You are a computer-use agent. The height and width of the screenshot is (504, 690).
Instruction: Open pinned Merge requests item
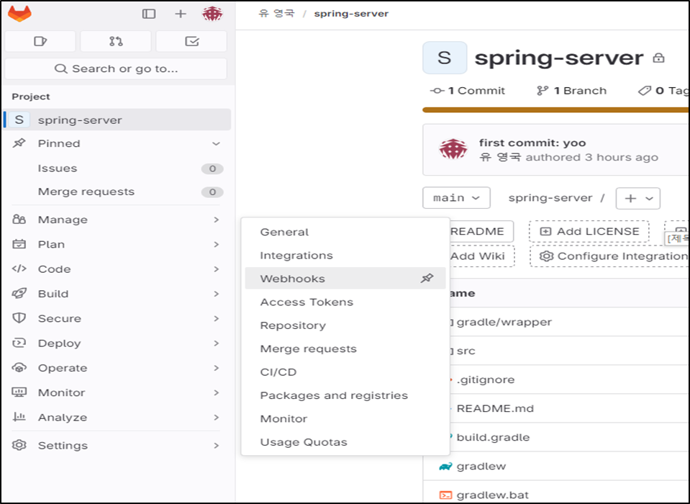(117, 192)
